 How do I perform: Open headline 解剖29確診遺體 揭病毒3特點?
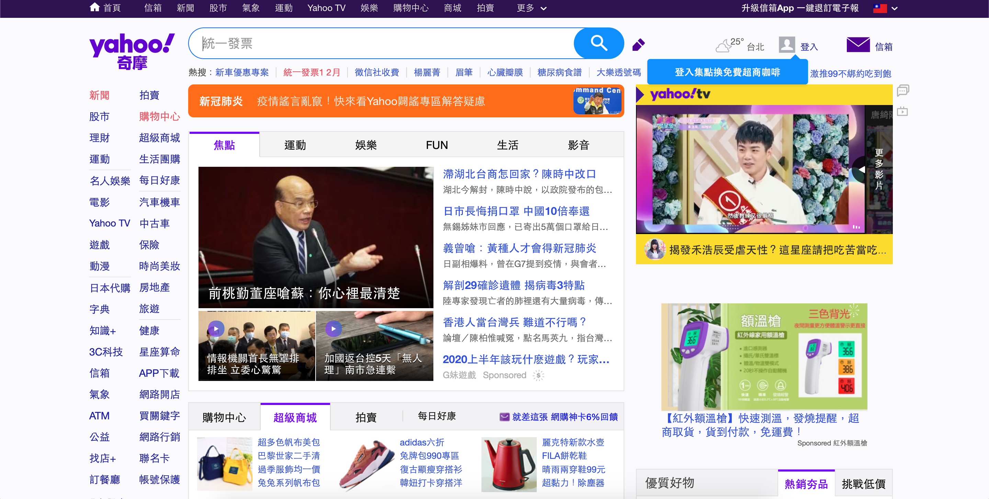514,285
